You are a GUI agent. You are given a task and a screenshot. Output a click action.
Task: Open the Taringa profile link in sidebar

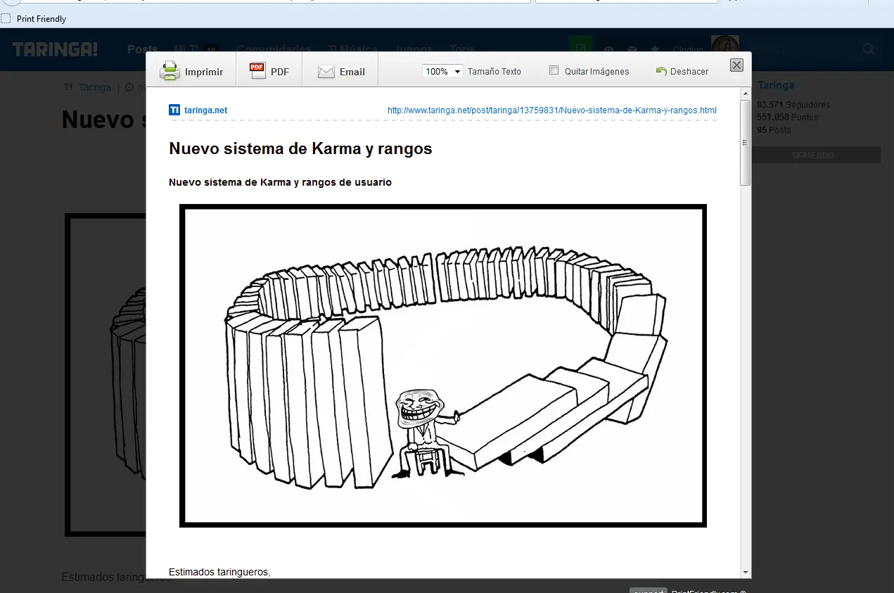[776, 85]
